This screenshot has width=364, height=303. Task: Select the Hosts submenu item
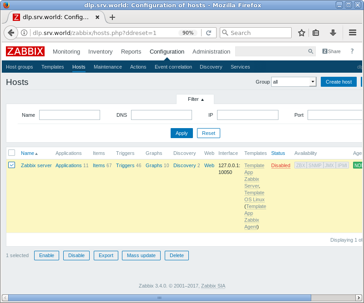(x=79, y=67)
